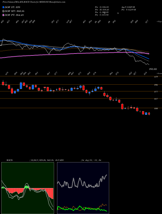The image size is (162, 214).
Task: Click the 395.05 price label below the EMA chart
Action: 153,69
